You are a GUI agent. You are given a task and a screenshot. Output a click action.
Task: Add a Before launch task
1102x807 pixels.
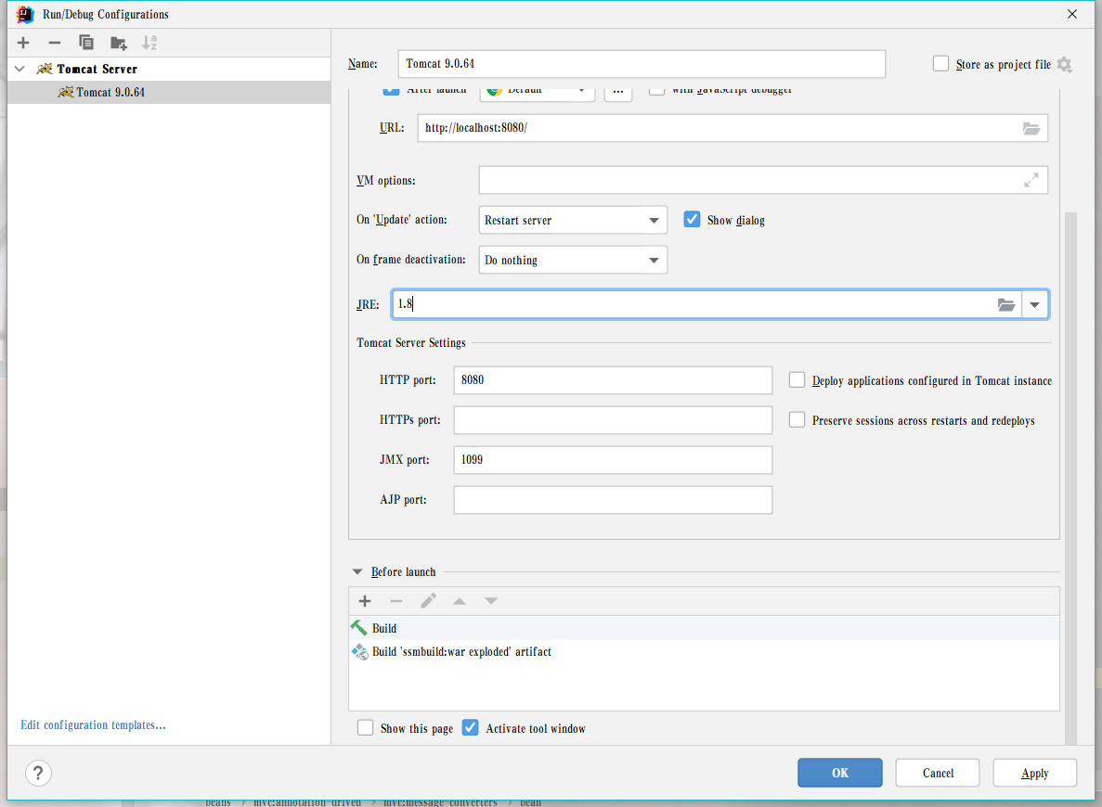click(x=365, y=601)
